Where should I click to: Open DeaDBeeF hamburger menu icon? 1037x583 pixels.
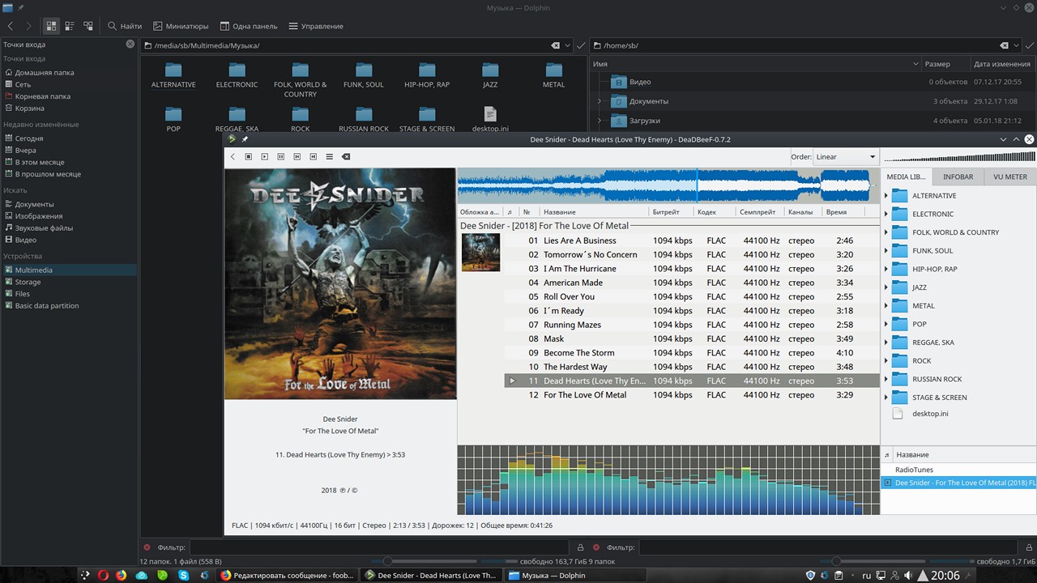[x=329, y=156]
